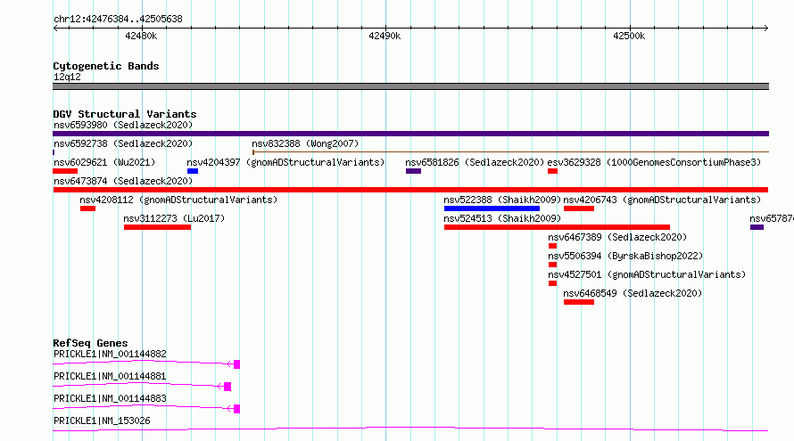Screen dimensions: 794x441
Task: Open the nsv6592738 (Sedlazeck2020) label
Action: (123, 143)
